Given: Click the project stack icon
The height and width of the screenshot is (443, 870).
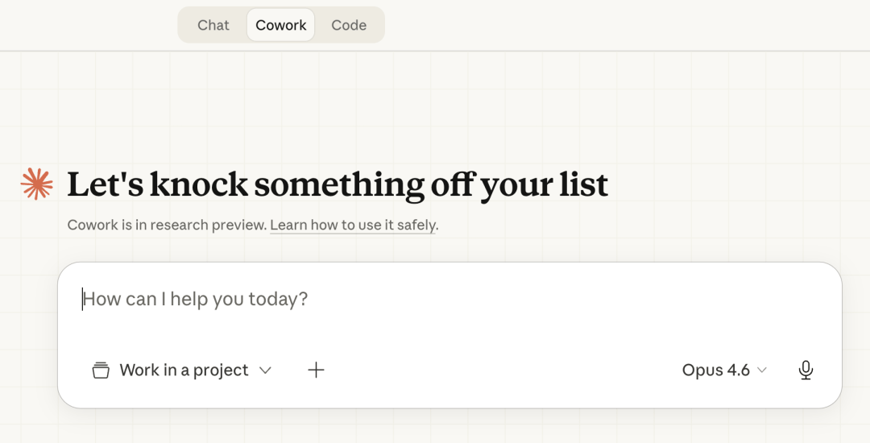Looking at the screenshot, I should 101,371.
